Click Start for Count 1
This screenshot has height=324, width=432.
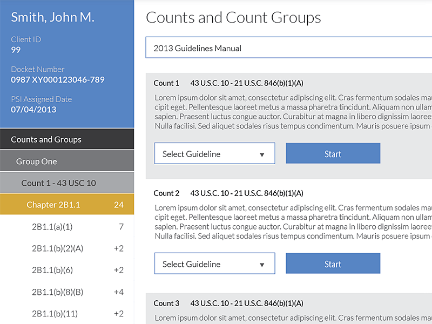point(333,153)
